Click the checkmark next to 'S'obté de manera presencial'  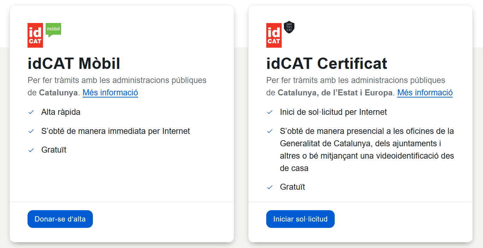click(270, 131)
